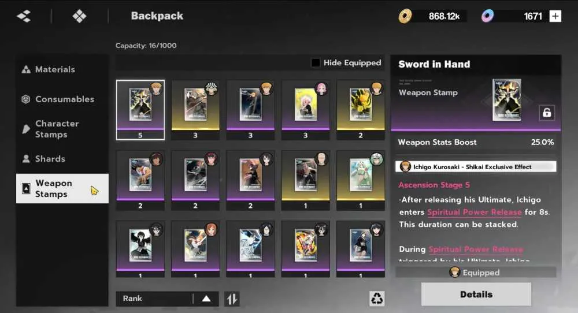Select the third stamp in the second row
The width and height of the screenshot is (578, 313).
pos(250,180)
